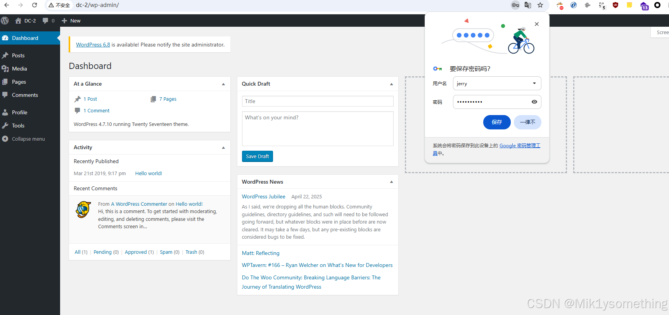
Task: Open the 7 Pages link
Action: click(168, 99)
